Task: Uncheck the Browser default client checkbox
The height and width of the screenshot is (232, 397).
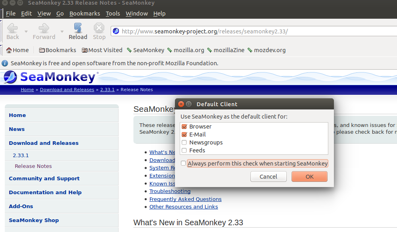Action: [185, 127]
